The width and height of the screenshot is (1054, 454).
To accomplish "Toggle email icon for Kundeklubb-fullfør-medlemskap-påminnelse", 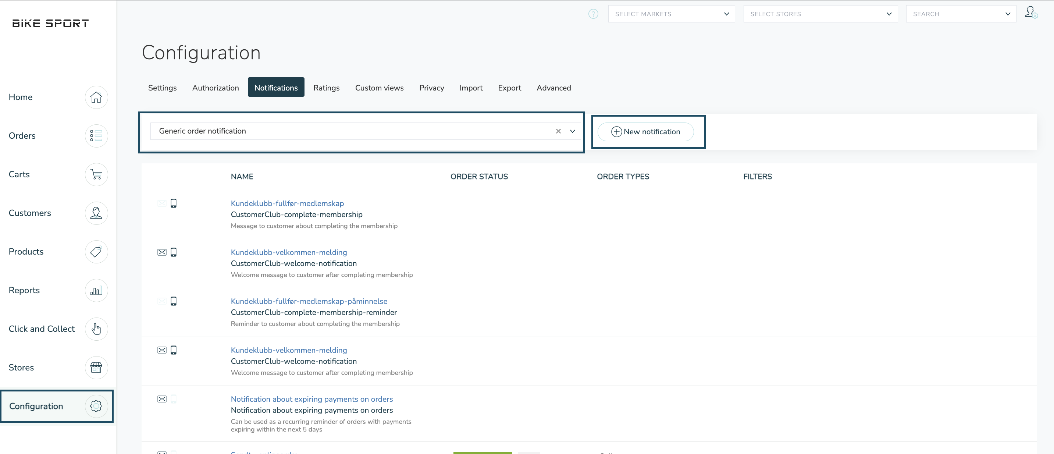I will pos(161,301).
